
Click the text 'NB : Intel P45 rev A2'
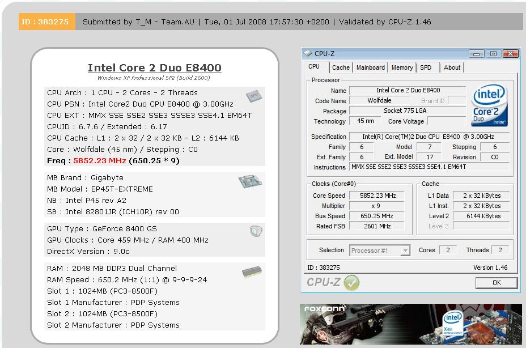[87, 200]
